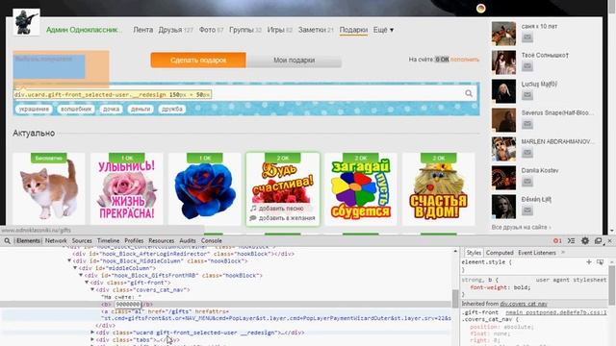Open the Computed styles tab
The image size is (616, 346).
(x=500, y=253)
